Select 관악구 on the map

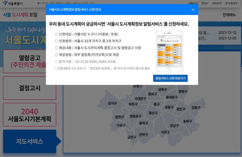pyautogui.click(x=143, y=134)
